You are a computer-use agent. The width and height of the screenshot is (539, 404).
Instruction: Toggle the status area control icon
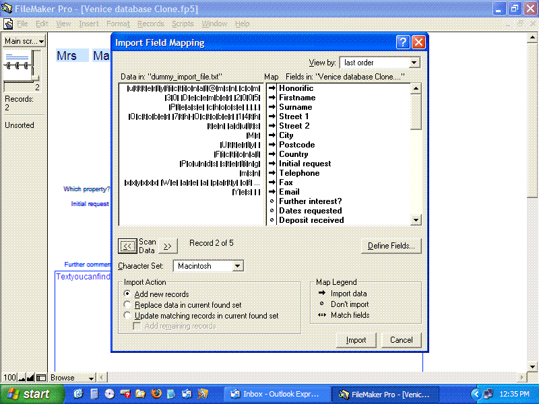pyautogui.click(x=41, y=378)
